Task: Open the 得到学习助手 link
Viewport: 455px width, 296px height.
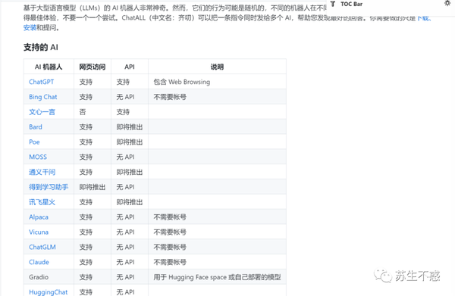Action: coord(49,187)
